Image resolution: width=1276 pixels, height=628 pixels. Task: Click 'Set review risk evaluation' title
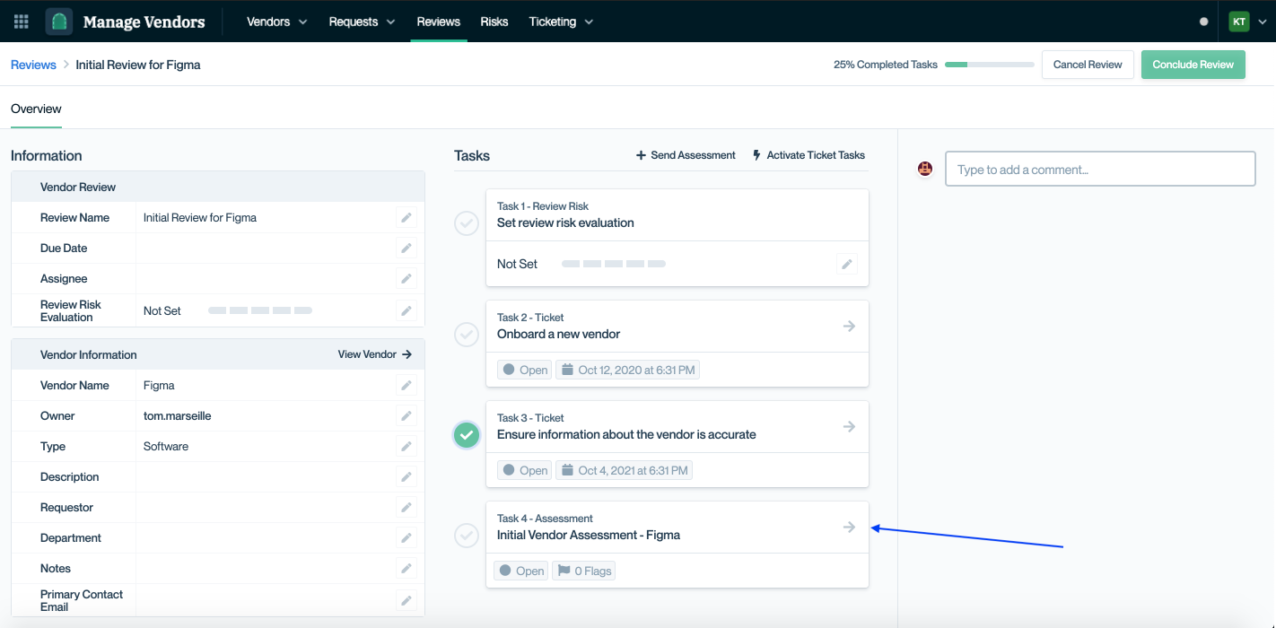coord(565,222)
